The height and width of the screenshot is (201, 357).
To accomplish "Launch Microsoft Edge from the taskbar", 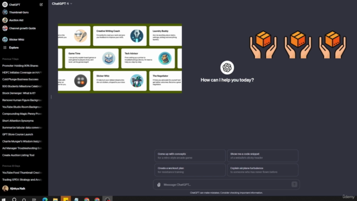I will [45, 199].
